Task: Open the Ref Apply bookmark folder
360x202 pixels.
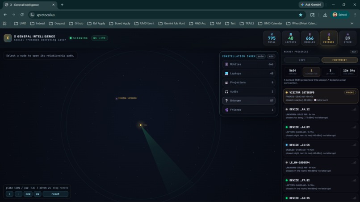Action: tap(96, 23)
